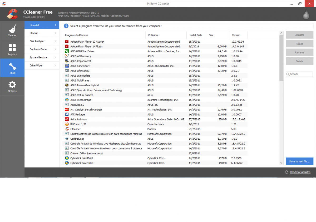Click the Repair button

(299, 44)
